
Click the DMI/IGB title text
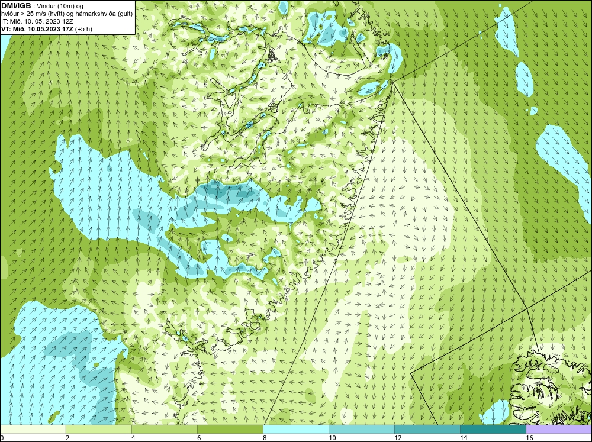(x=16, y=6)
